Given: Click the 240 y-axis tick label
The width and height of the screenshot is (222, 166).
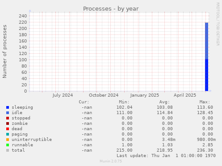Looking at the screenshot, I should (23, 16).
